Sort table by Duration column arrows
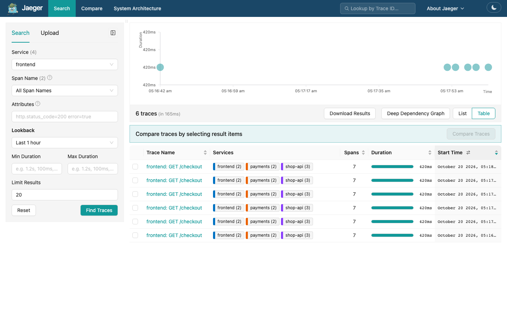 coord(430,153)
